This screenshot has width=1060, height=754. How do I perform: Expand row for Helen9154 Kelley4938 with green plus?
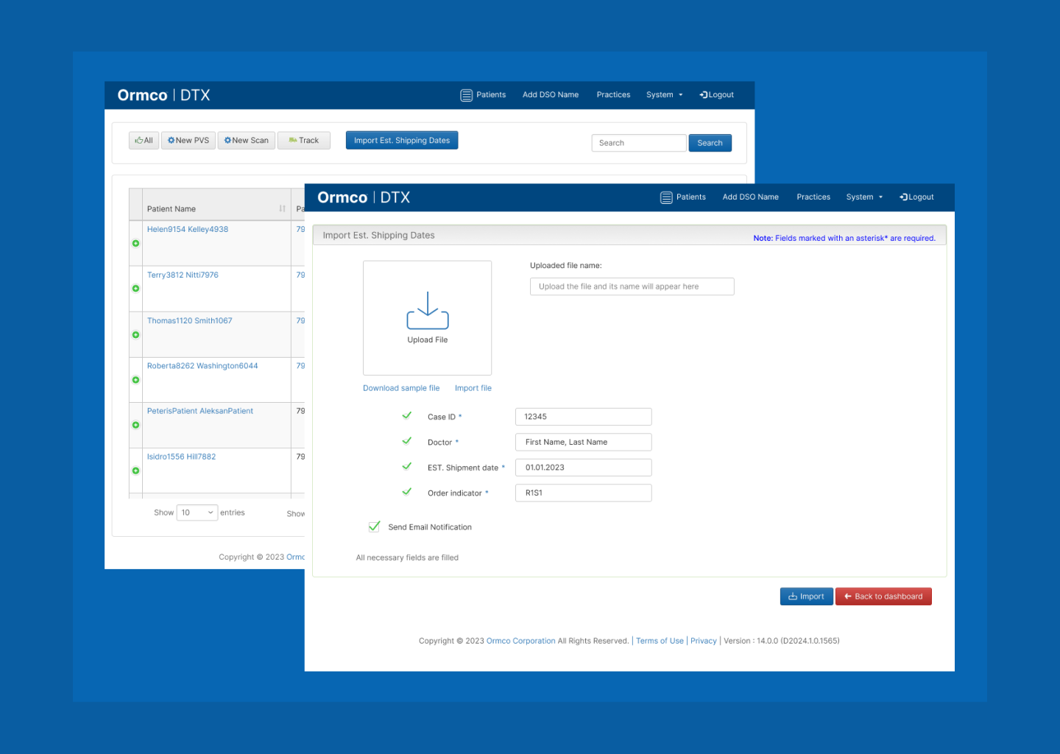[x=135, y=244]
